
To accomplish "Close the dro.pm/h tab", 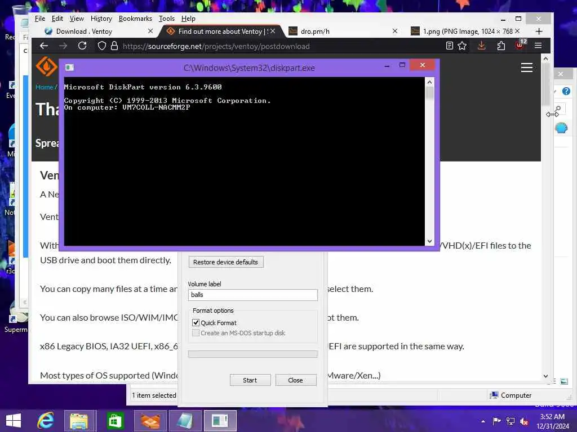I will click(395, 31).
